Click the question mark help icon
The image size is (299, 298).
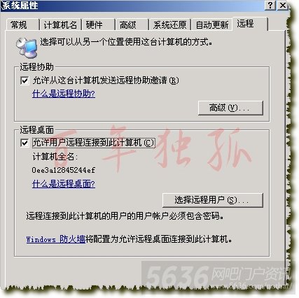[270, 5]
